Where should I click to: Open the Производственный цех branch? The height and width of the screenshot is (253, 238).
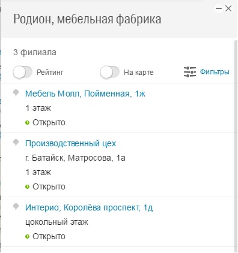tap(70, 143)
